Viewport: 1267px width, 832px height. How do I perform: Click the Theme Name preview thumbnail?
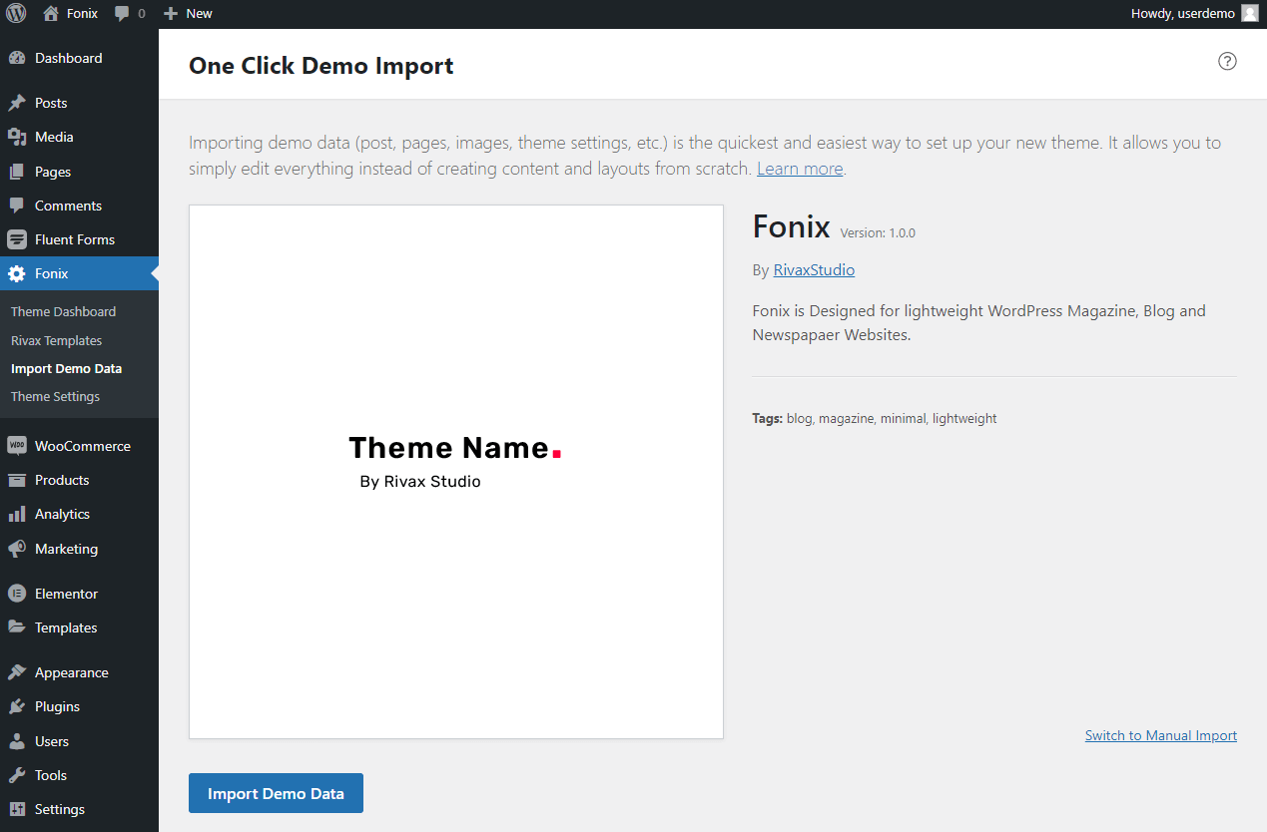(x=455, y=472)
